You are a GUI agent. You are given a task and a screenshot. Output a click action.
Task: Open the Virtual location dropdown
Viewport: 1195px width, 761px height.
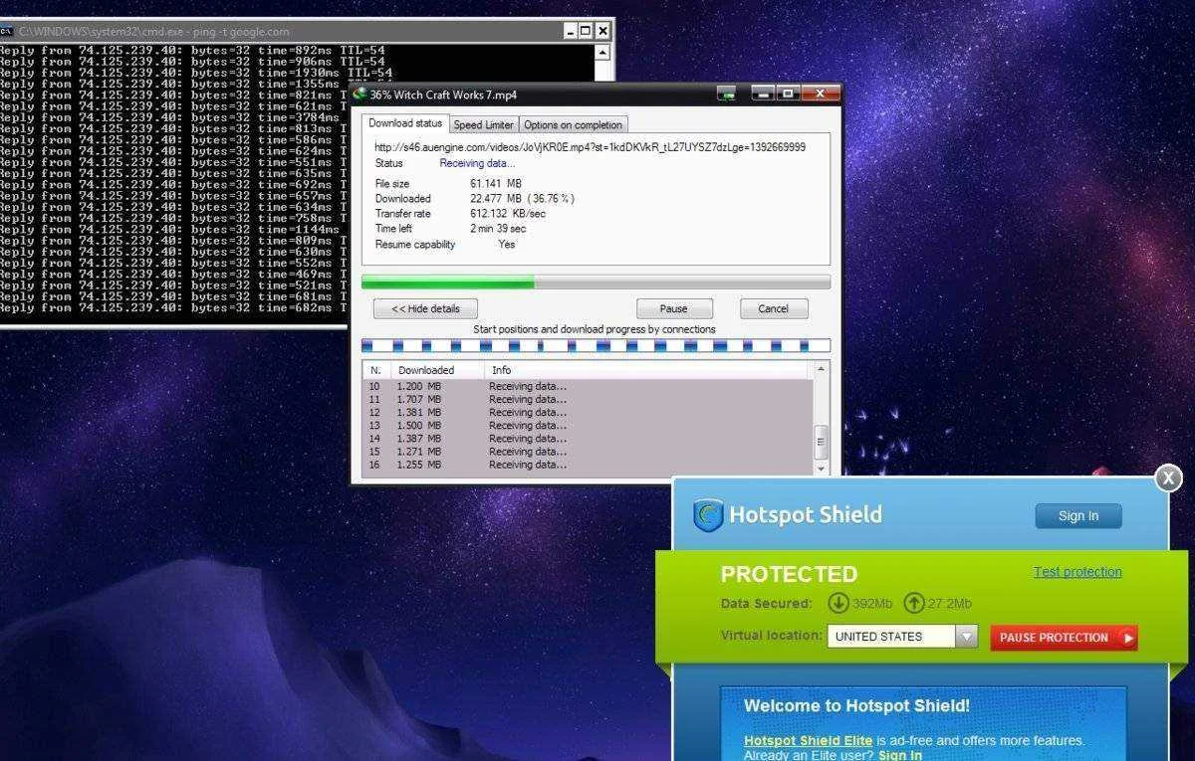902,637
